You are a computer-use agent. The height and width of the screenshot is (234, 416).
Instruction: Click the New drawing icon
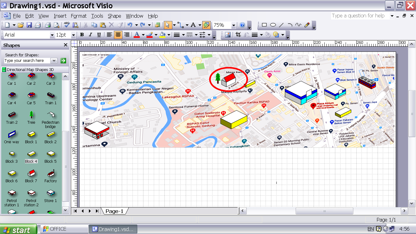pyautogui.click(x=7, y=25)
